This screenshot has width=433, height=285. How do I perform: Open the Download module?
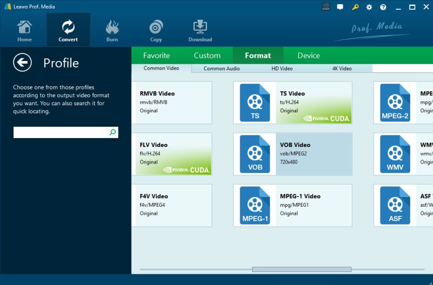200,31
